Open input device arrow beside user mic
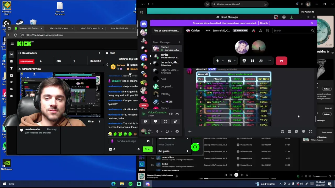The height and width of the screenshot is (188, 335). tap(161, 131)
